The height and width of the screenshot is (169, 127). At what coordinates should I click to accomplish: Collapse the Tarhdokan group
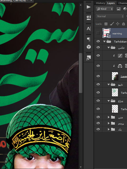[x=104, y=41]
